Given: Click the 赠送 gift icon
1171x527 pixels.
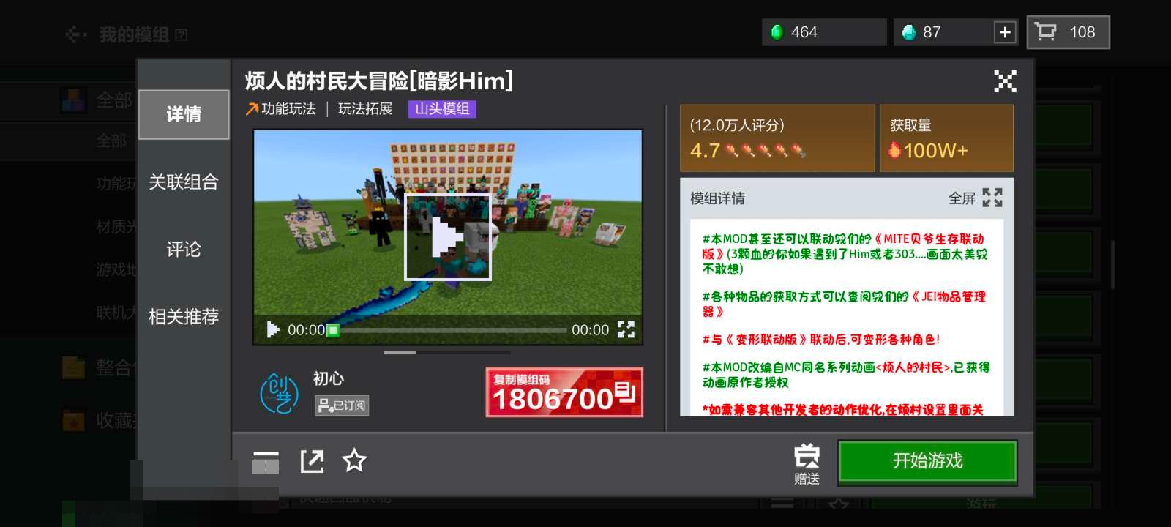Looking at the screenshot, I should (x=807, y=464).
